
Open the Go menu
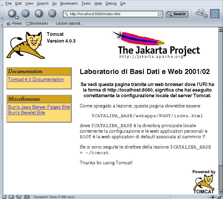click(x=54, y=4)
